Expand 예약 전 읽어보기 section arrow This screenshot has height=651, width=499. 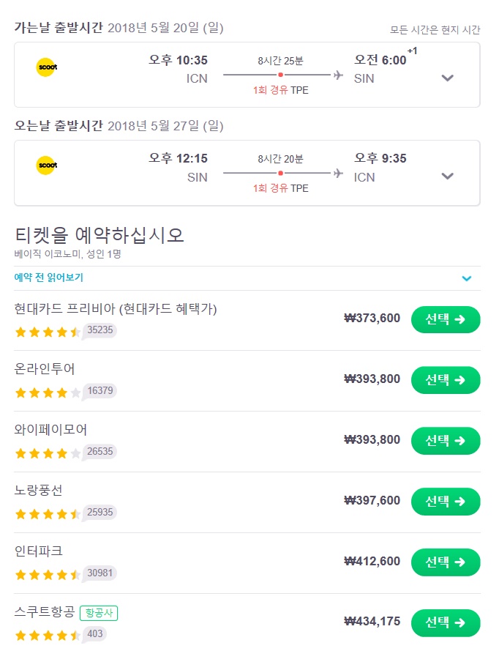[467, 278]
